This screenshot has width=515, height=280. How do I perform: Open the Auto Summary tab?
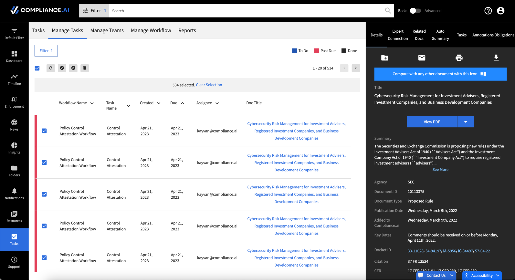[x=440, y=35]
